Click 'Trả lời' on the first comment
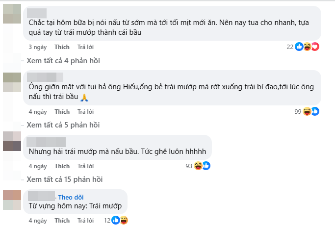This screenshot has height=227, width=335. 85,47
